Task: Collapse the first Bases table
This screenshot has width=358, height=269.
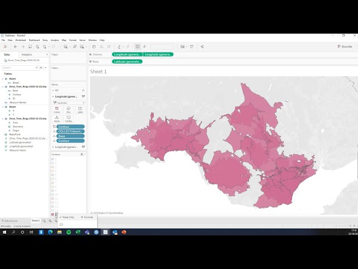Action: tap(3, 78)
